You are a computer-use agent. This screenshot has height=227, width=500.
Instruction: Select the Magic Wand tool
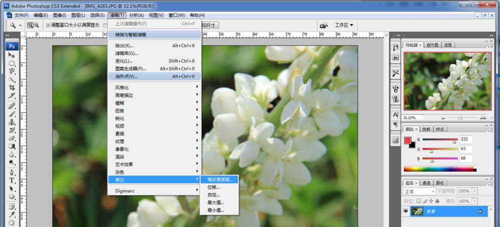pyautogui.click(x=12, y=79)
